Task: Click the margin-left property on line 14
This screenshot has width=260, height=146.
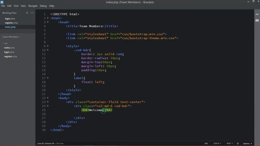Action: 92,66
